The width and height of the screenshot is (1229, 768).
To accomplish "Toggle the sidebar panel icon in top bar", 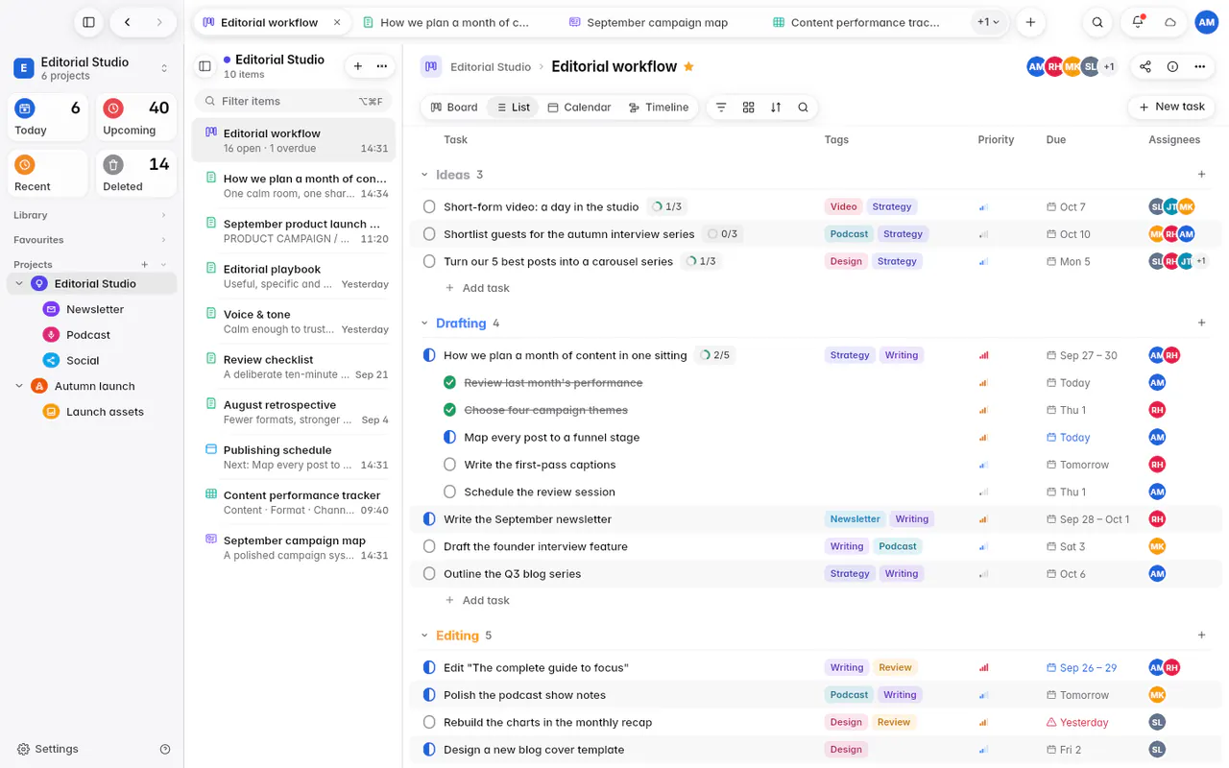I will 88,22.
